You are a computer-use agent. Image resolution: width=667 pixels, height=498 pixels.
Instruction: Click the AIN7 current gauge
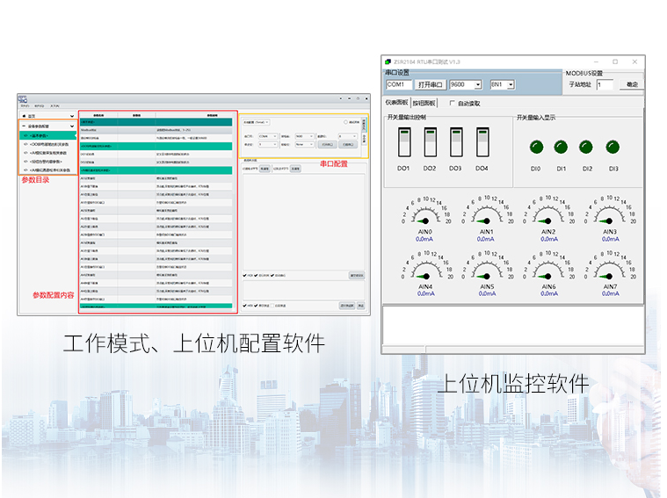pyautogui.click(x=610, y=266)
